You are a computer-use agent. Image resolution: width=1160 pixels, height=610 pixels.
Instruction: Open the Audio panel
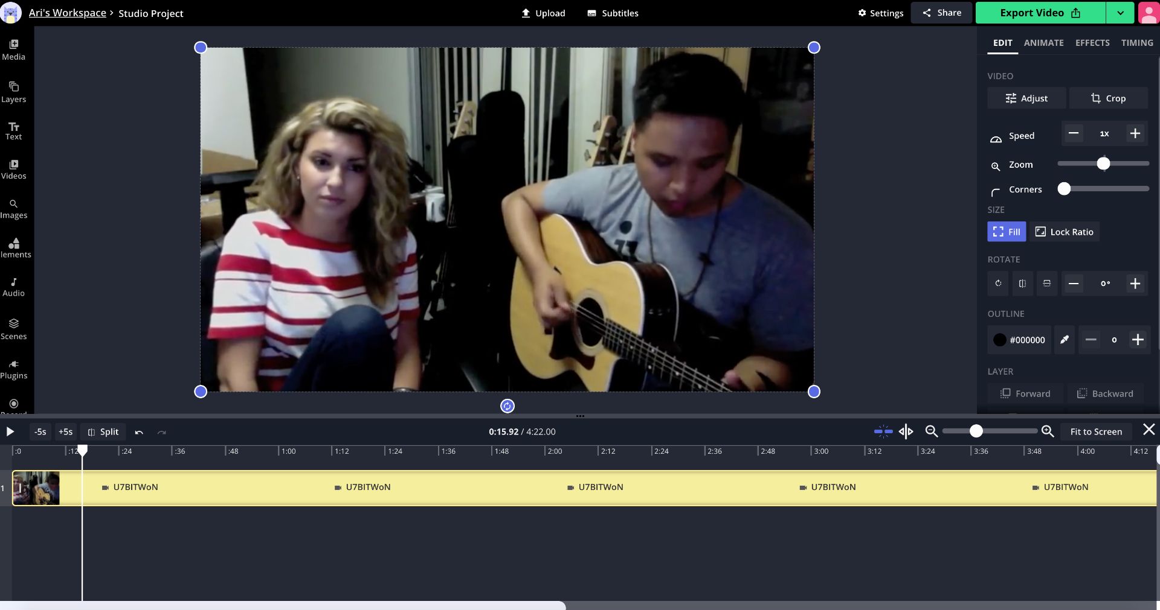coord(13,287)
